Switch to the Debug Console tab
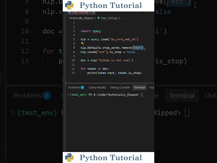This screenshot has width=217, height=163. 120,88
